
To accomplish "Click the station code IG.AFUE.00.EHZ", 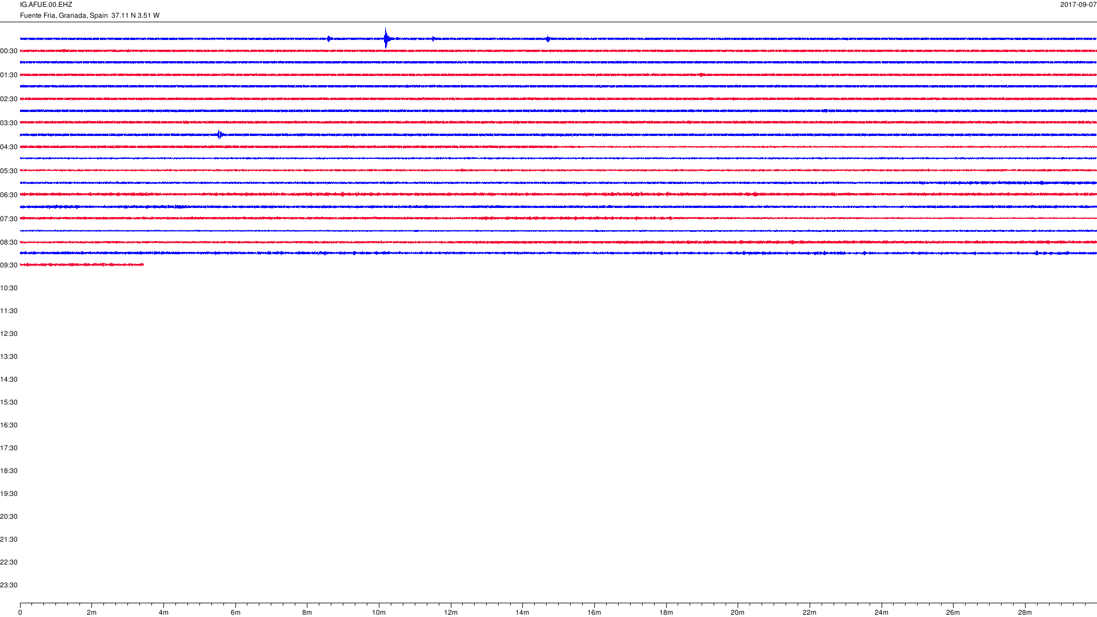I will coord(46,5).
